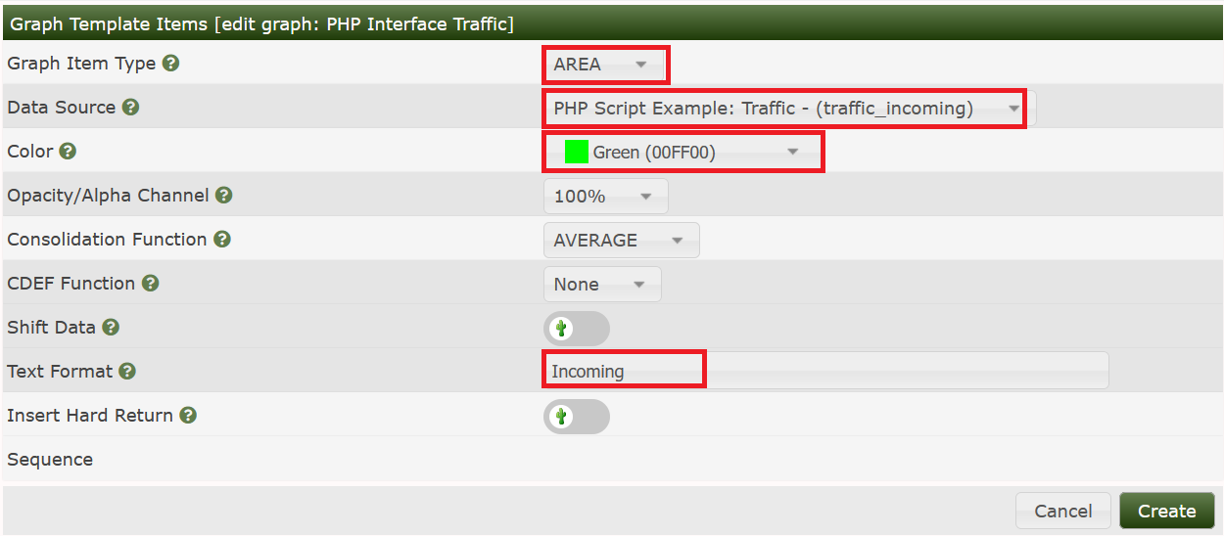Image resolution: width=1224 pixels, height=536 pixels.
Task: Select the green color swatch
Action: [577, 153]
